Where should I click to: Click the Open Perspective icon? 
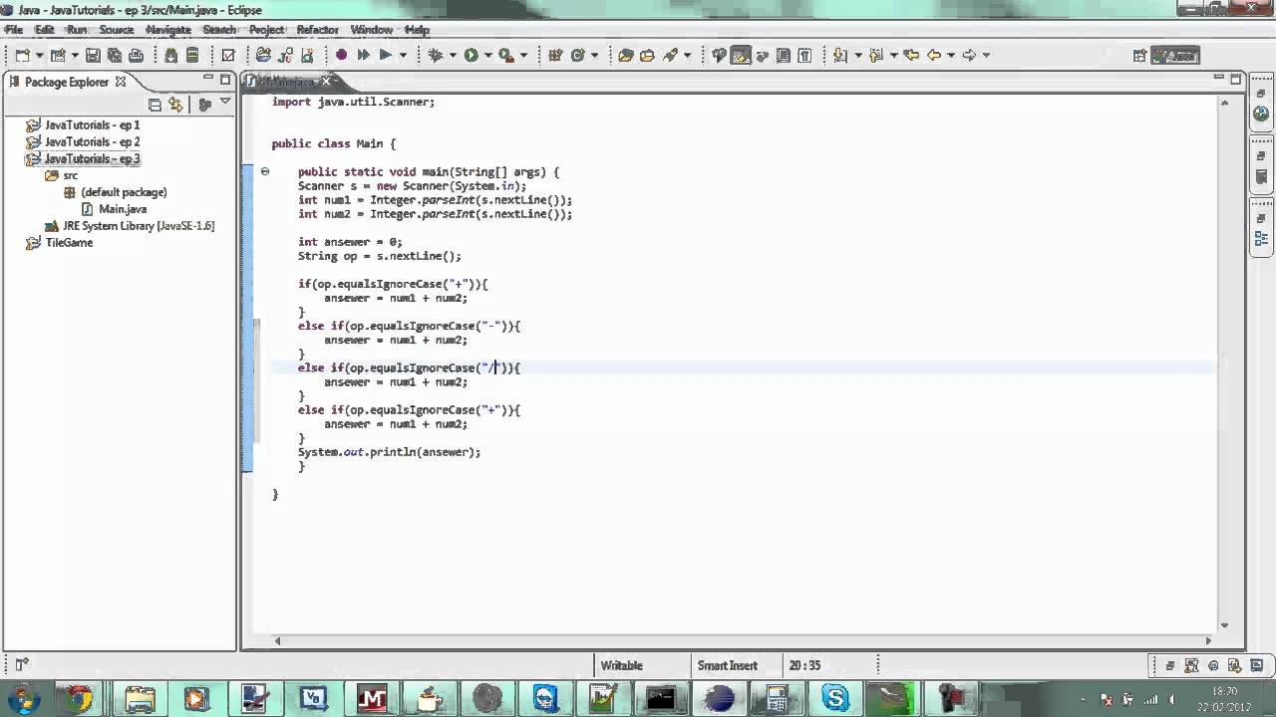pos(1140,56)
